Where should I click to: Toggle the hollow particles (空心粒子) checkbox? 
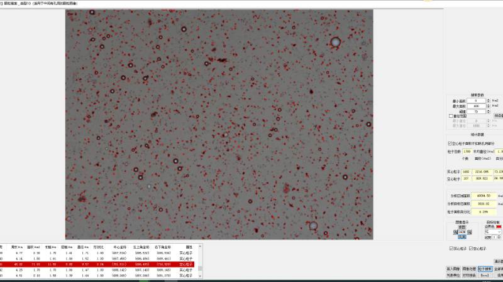[470, 249]
